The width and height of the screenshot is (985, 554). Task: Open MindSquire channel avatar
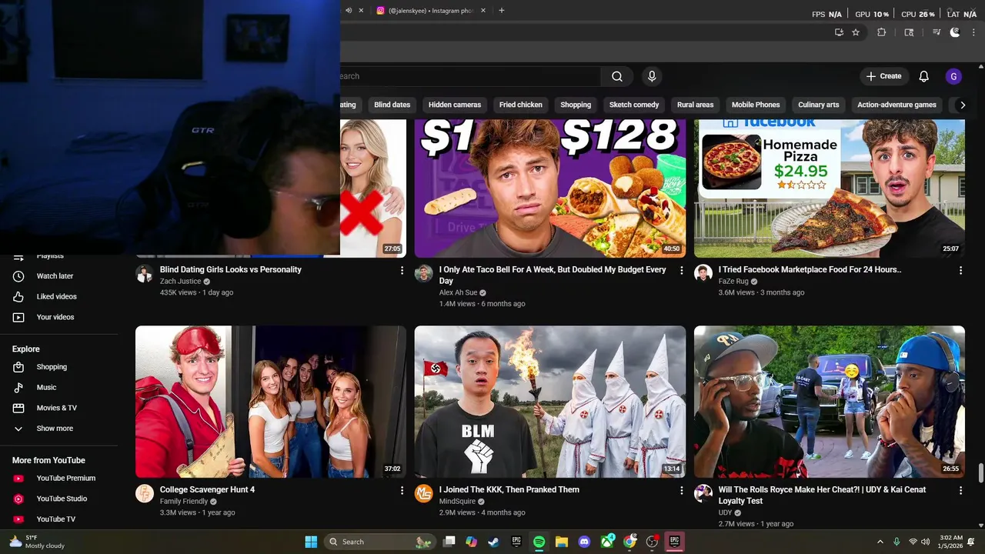(x=424, y=494)
